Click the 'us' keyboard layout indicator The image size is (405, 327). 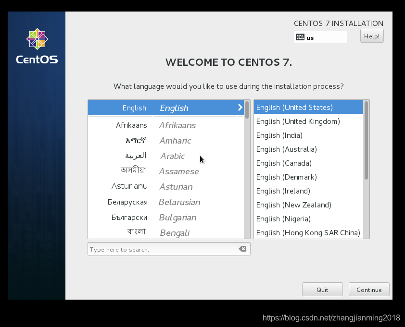(320, 37)
